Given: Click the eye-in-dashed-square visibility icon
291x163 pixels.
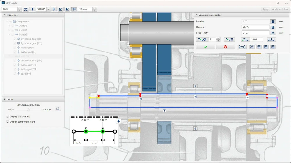Looking at the screenshot, I should coord(273,47).
